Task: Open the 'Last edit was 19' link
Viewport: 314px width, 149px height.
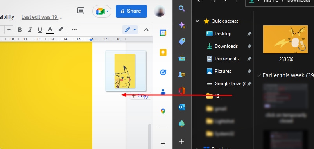Action: point(41,17)
